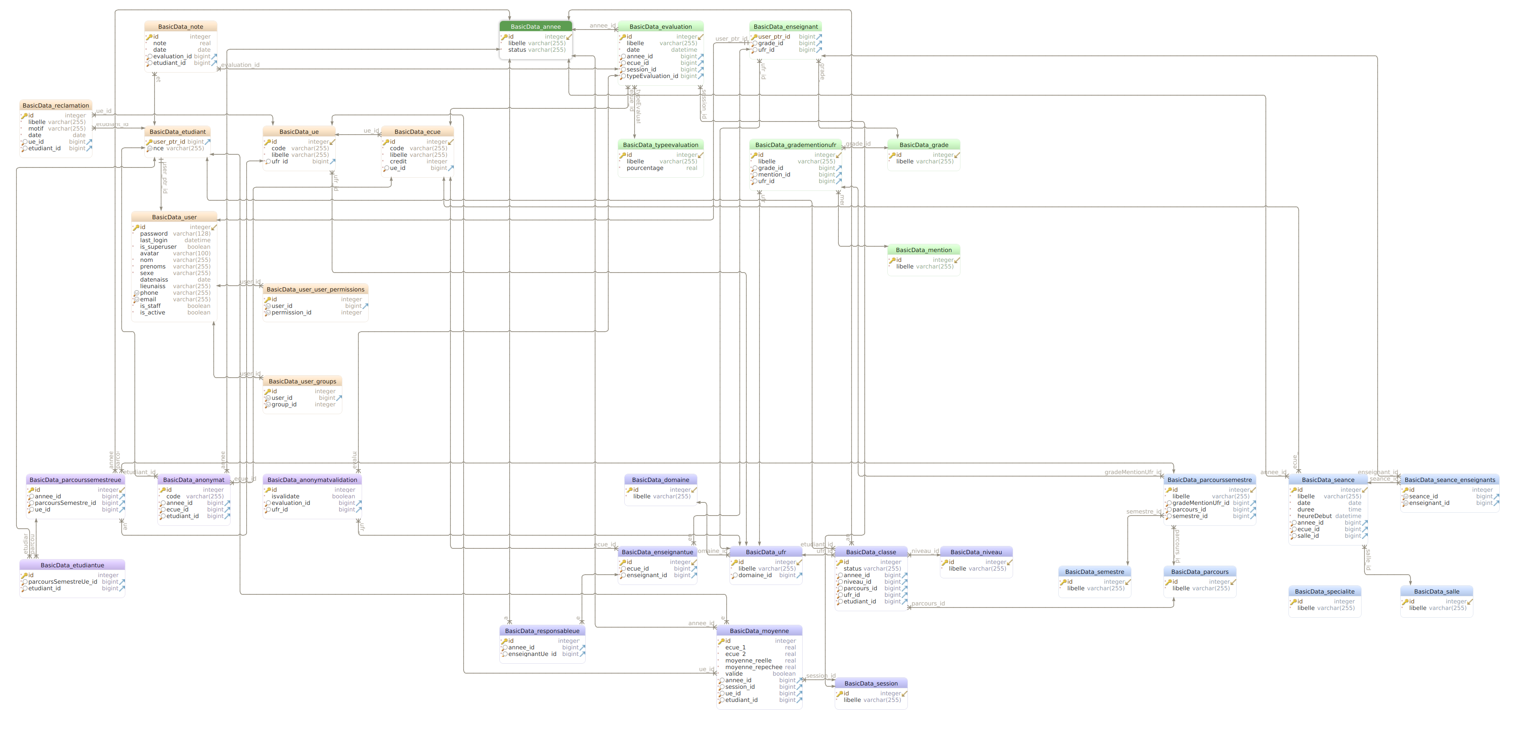Select the BasicData_evaluation table header
Viewport: 1519px width, 729px height.
(x=660, y=27)
